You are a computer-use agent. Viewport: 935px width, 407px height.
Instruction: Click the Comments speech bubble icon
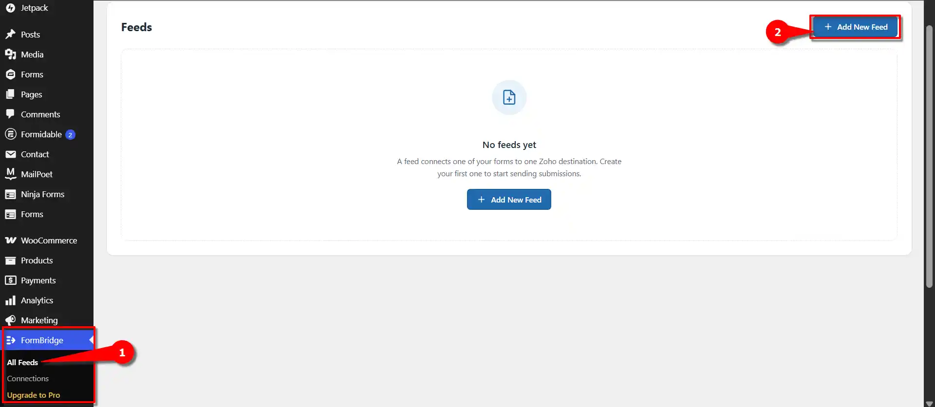tap(10, 114)
